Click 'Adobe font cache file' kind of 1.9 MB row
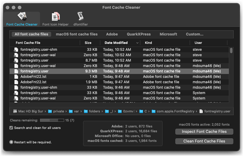 point(161,82)
